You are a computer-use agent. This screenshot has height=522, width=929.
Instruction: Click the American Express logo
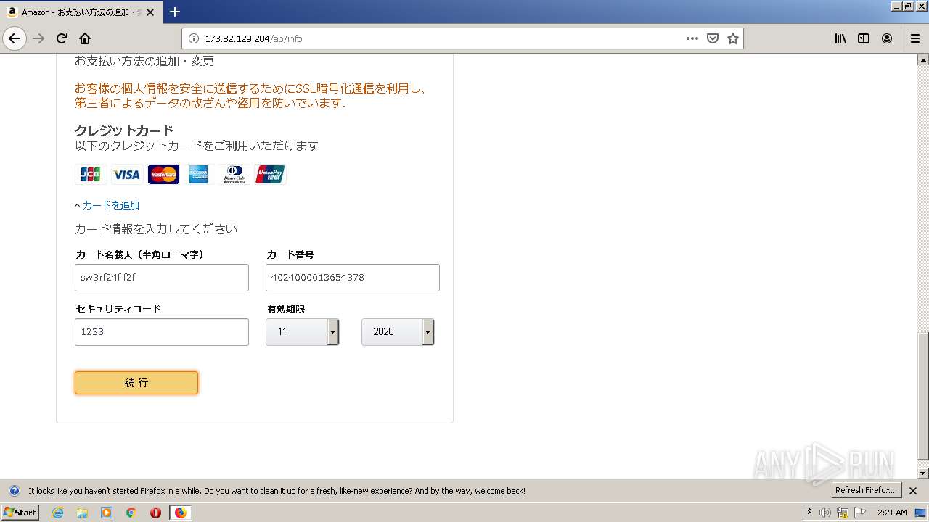tap(198, 174)
